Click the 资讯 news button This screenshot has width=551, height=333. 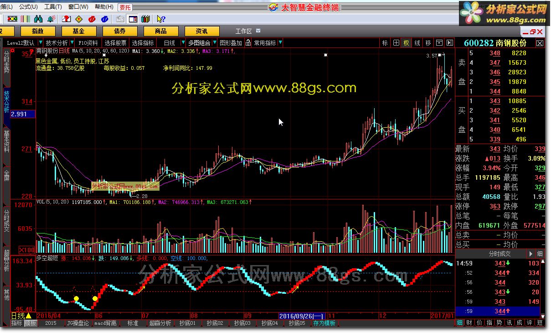point(202,31)
